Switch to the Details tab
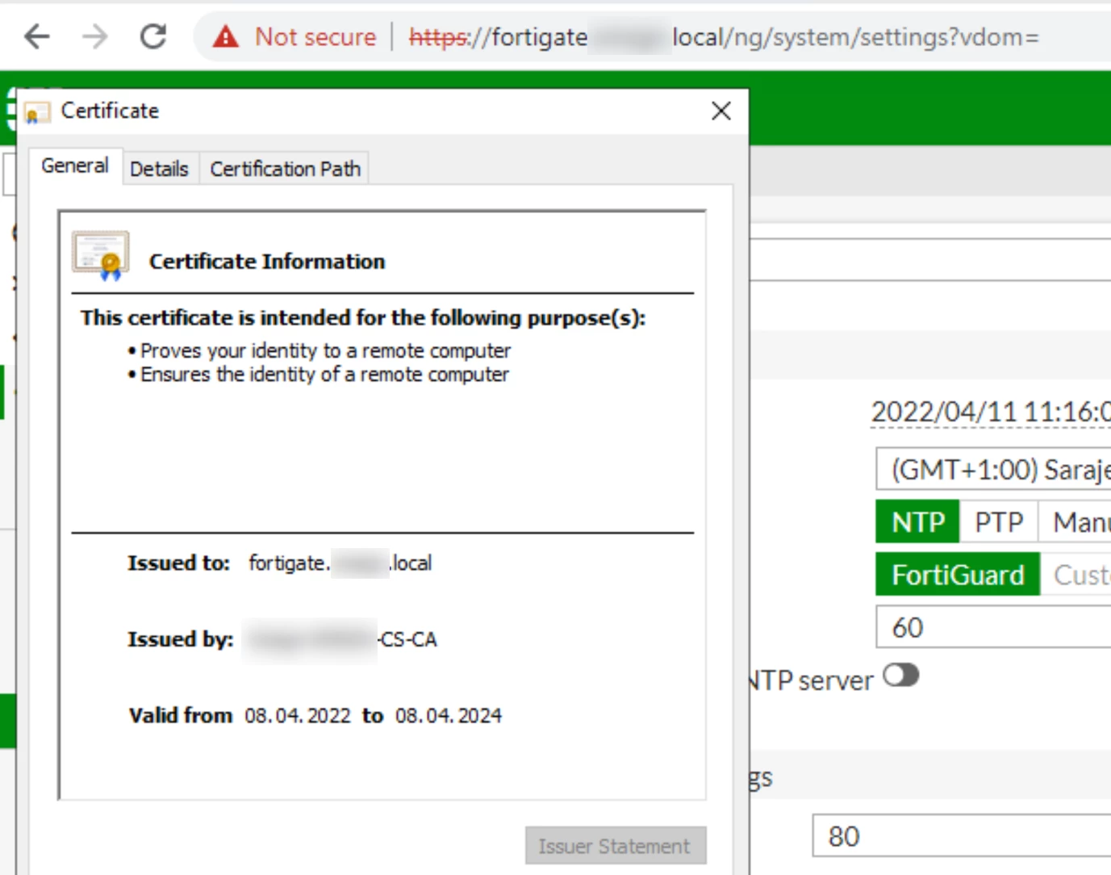1111x875 pixels. (x=159, y=169)
